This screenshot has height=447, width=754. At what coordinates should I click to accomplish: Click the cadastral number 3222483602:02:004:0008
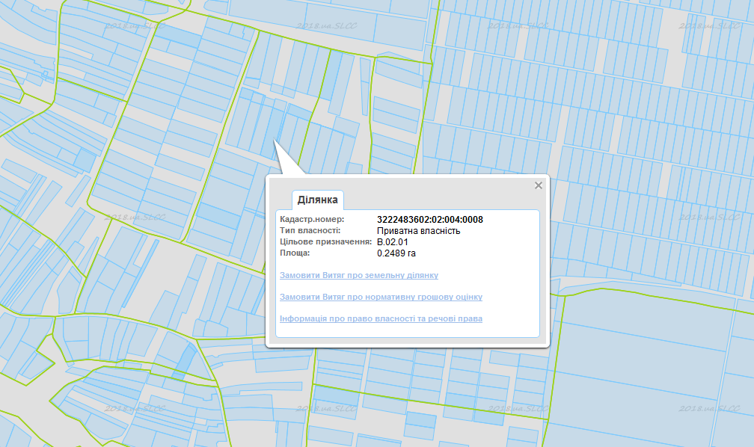[x=429, y=220]
